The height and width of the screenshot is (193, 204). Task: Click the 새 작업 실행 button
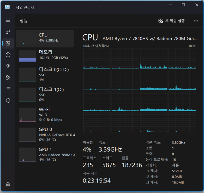click(172, 21)
